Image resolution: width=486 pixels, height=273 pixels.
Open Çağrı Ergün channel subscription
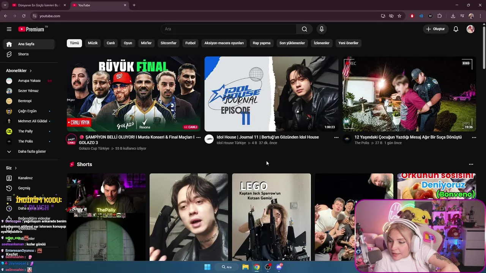click(29, 111)
